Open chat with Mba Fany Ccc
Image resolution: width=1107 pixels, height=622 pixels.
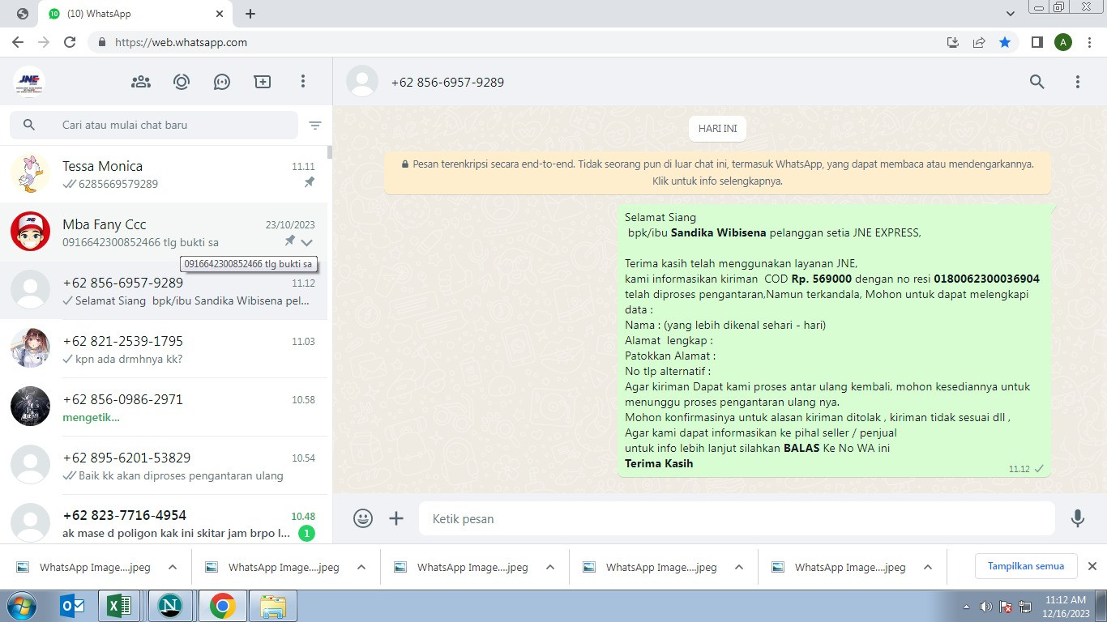[x=164, y=232]
